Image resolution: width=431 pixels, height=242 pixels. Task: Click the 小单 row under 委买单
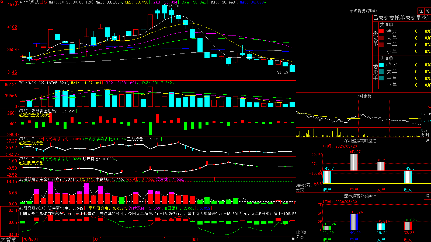click(405, 51)
